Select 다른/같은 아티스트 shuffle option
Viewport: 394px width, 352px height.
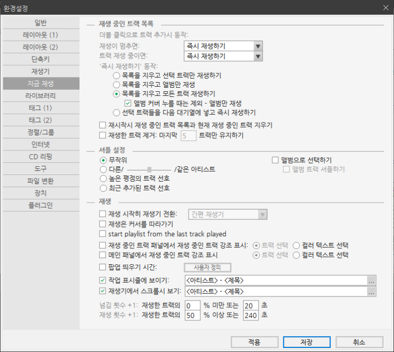click(103, 169)
